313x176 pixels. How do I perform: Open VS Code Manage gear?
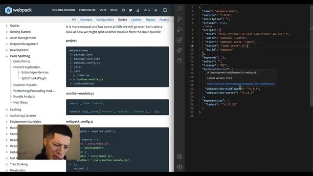[x=179, y=167]
